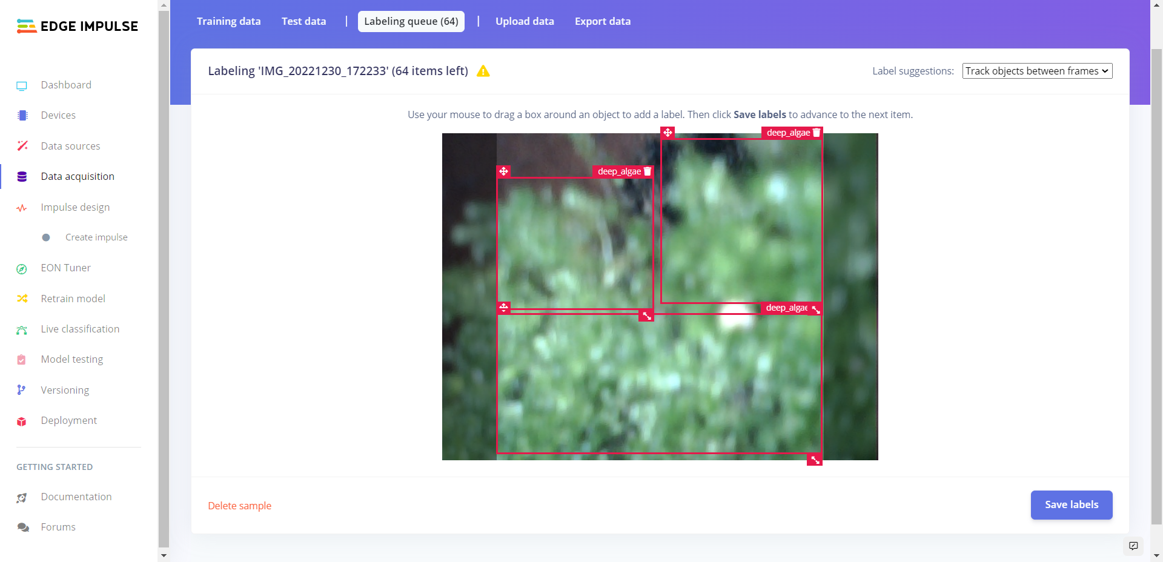Open EON Tuner via its compass icon
This screenshot has width=1163, height=562.
pos(22,268)
